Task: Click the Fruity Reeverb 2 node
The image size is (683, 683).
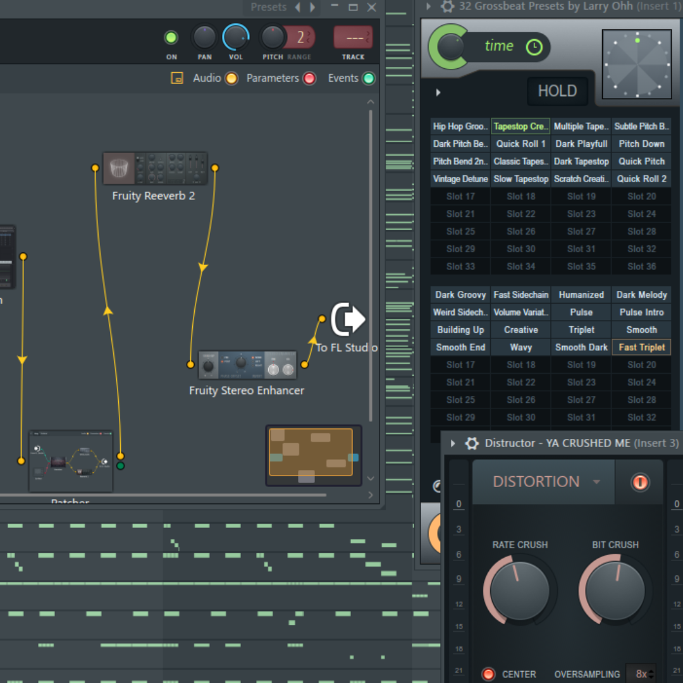Action: 155,168
